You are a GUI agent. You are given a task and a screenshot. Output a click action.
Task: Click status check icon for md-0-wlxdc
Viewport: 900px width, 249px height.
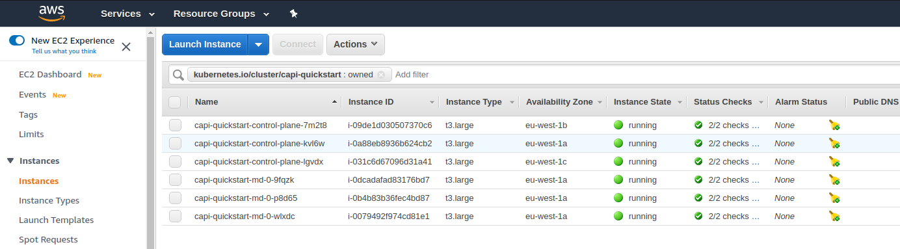[698, 216]
